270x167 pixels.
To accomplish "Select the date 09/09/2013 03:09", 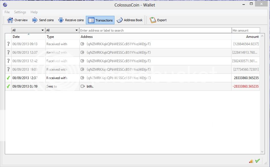I will (25, 86).
